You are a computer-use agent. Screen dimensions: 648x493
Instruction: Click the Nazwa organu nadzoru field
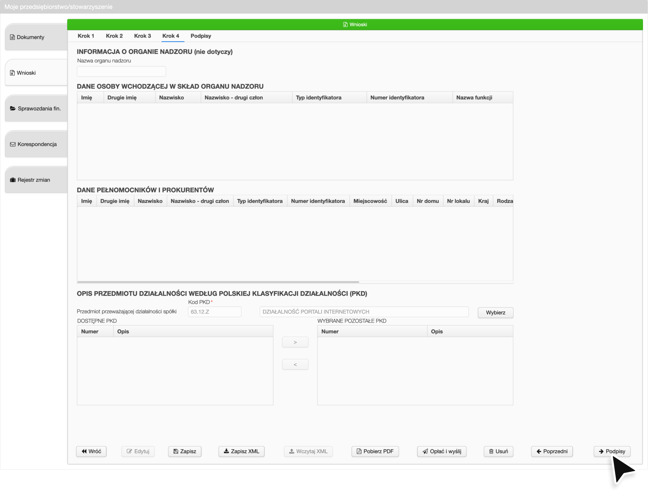[121, 71]
